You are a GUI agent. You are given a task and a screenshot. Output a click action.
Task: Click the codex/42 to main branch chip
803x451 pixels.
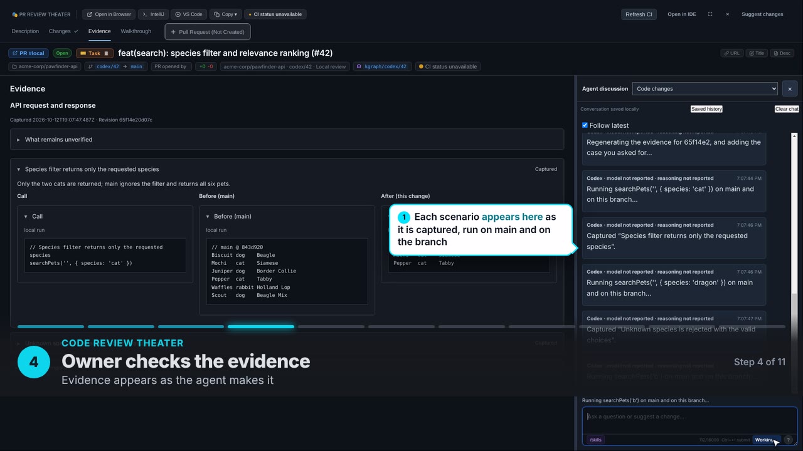click(x=115, y=66)
